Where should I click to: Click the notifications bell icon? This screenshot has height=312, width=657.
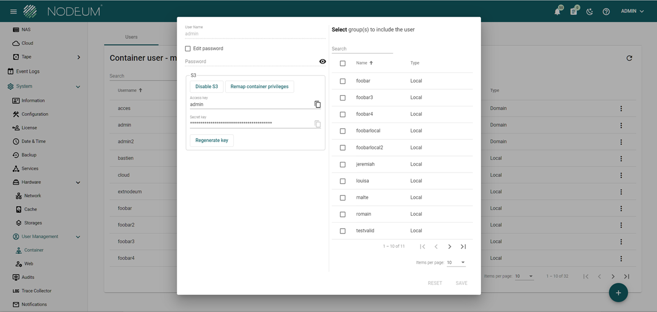pos(557,11)
